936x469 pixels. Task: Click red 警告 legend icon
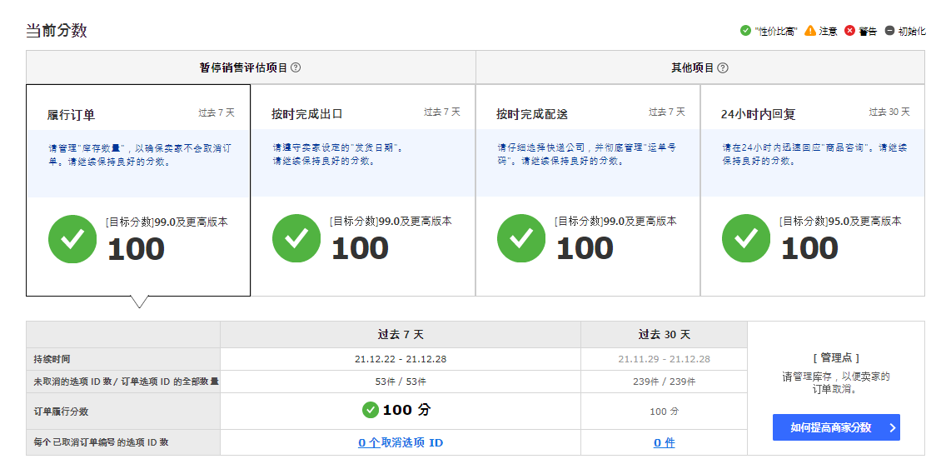point(849,31)
